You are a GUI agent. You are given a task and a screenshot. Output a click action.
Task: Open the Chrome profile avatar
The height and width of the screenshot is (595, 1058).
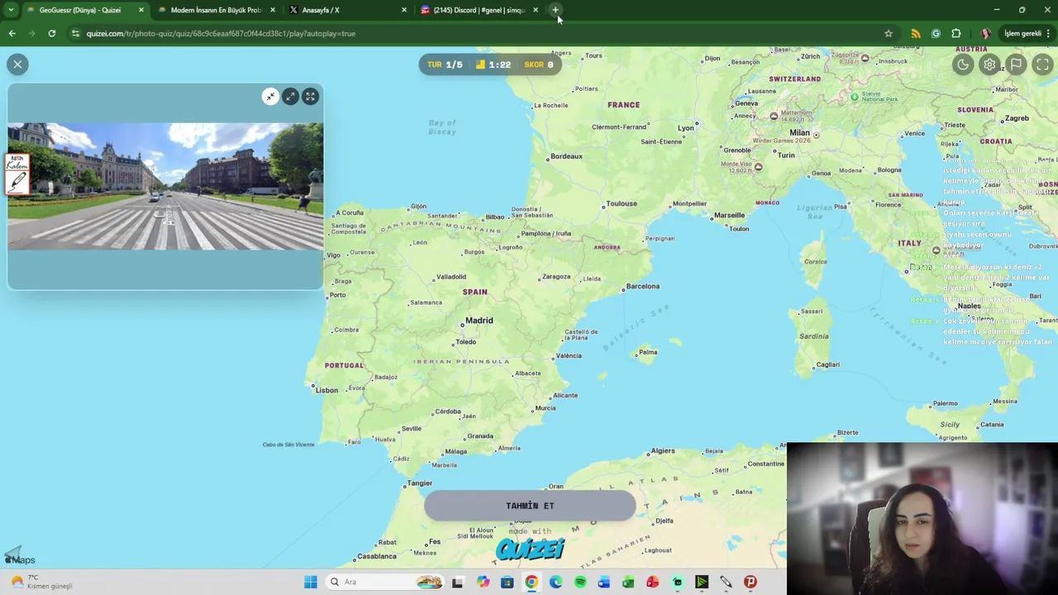point(985,33)
